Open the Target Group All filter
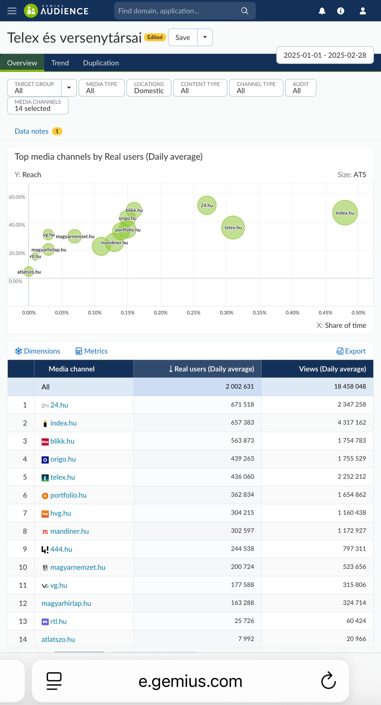 [34, 88]
